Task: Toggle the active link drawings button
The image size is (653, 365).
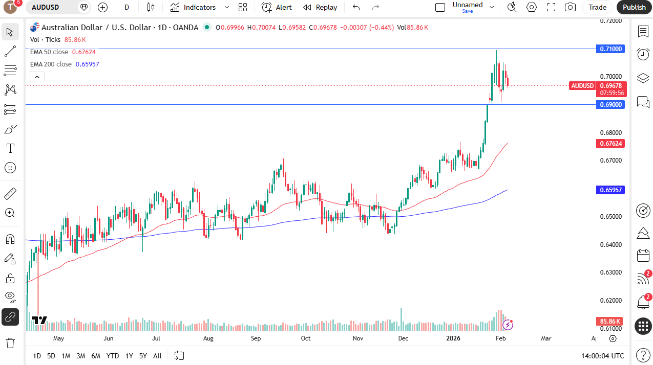Action: click(10, 317)
